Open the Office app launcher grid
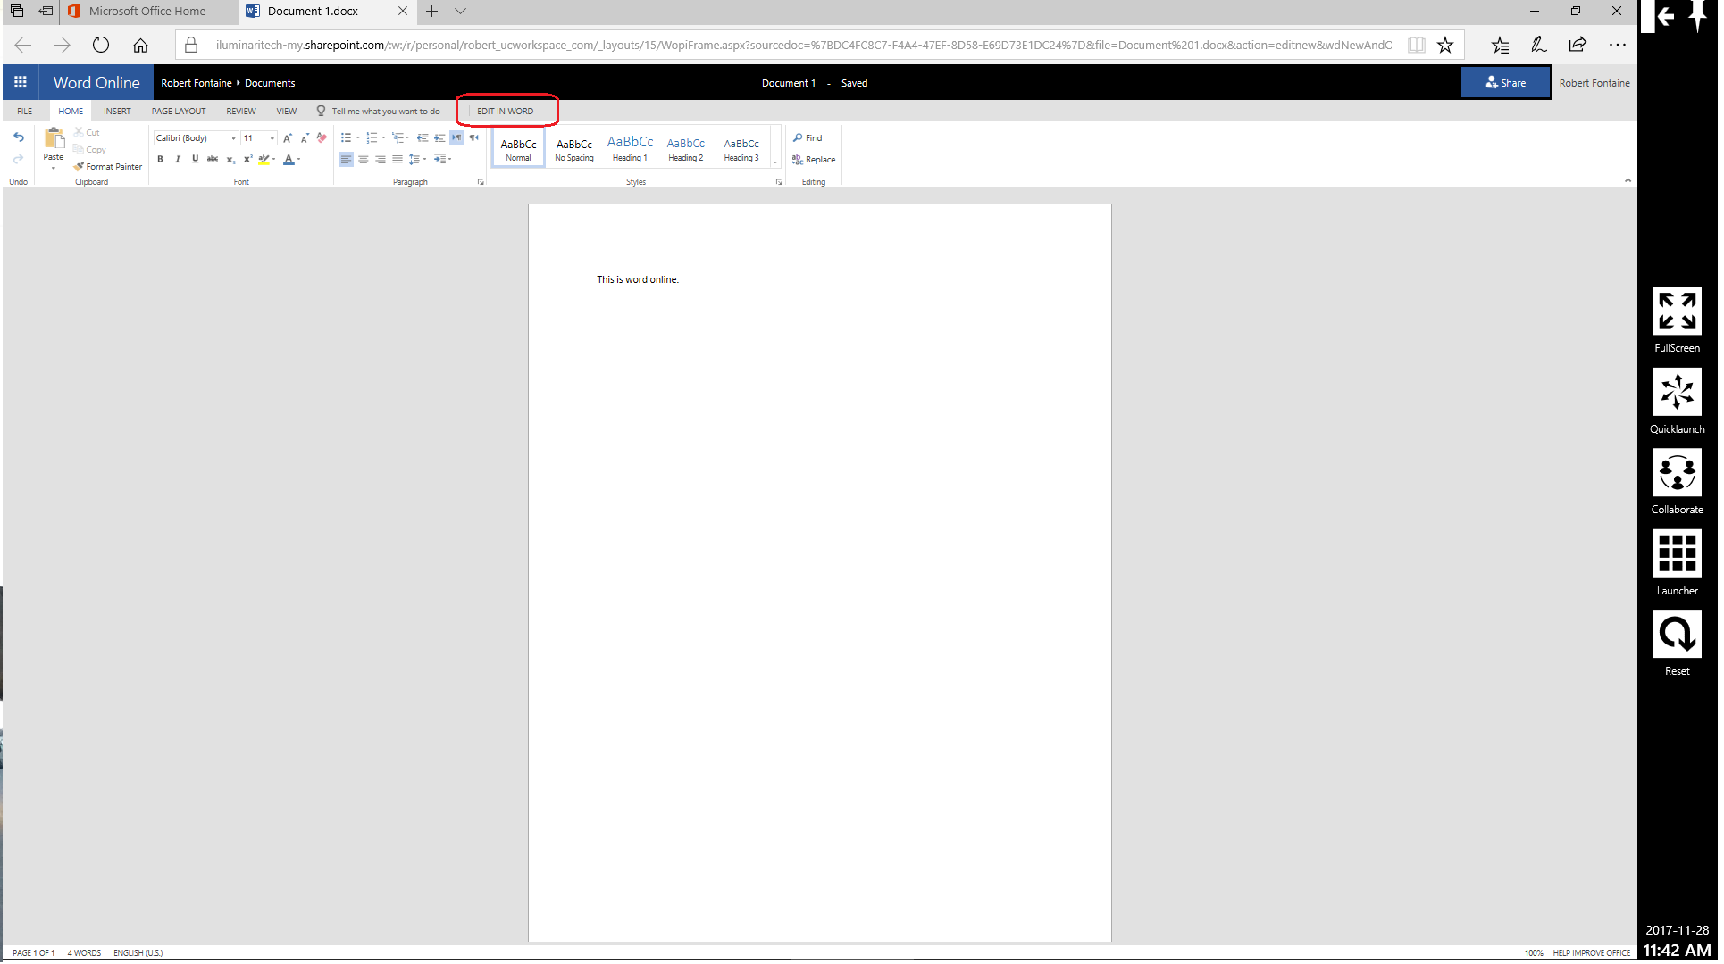This screenshot has height=964, width=1724. coord(20,82)
